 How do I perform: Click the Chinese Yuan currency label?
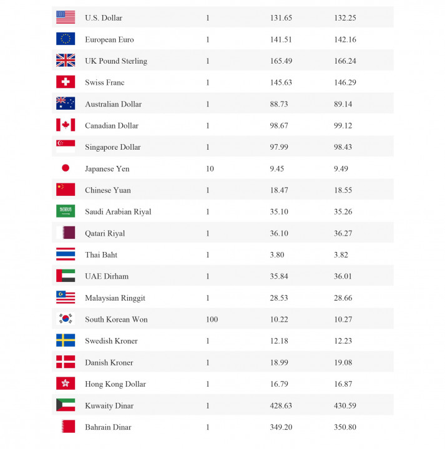(x=108, y=190)
